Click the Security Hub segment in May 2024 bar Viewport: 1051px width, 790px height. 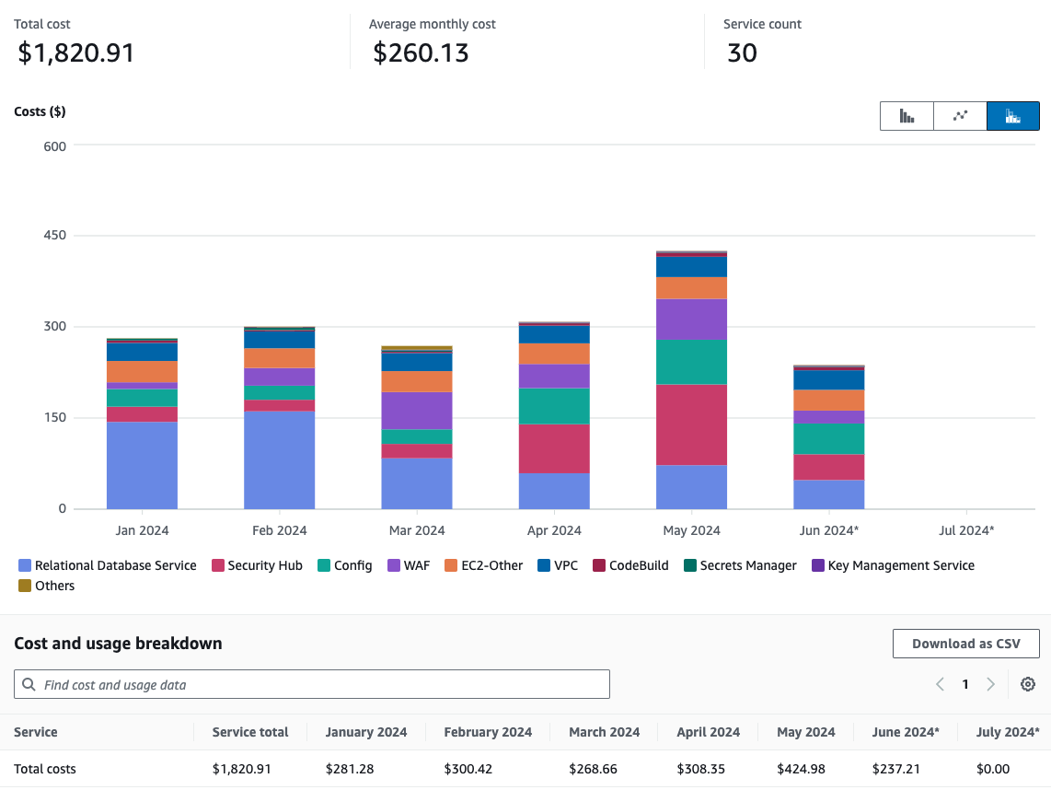click(691, 424)
